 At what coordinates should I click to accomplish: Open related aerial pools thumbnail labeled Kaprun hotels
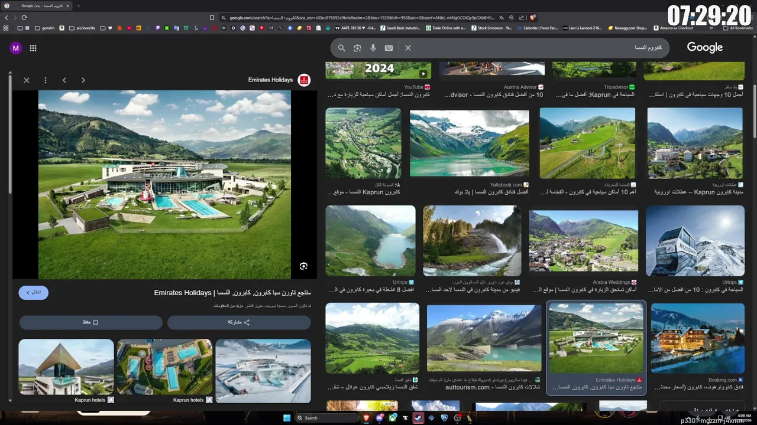[164, 367]
